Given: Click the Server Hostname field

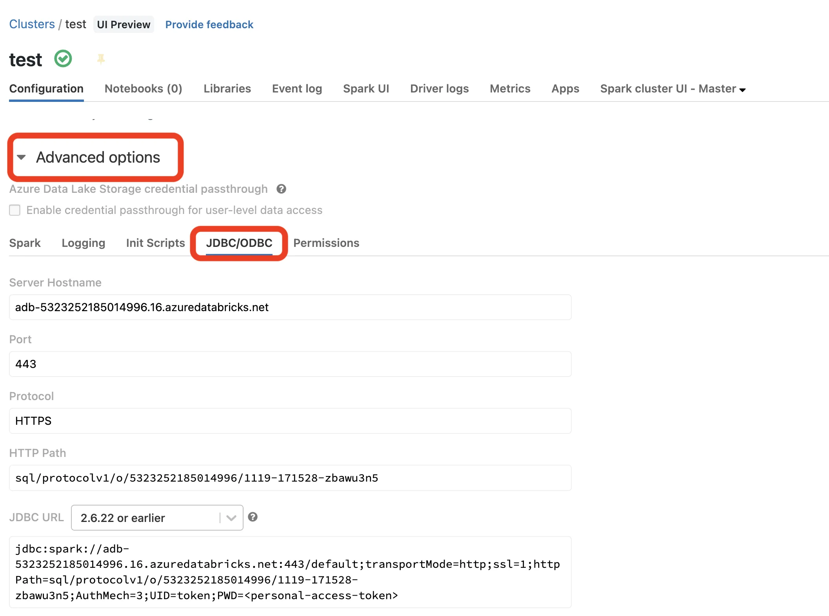Looking at the screenshot, I should coord(290,307).
